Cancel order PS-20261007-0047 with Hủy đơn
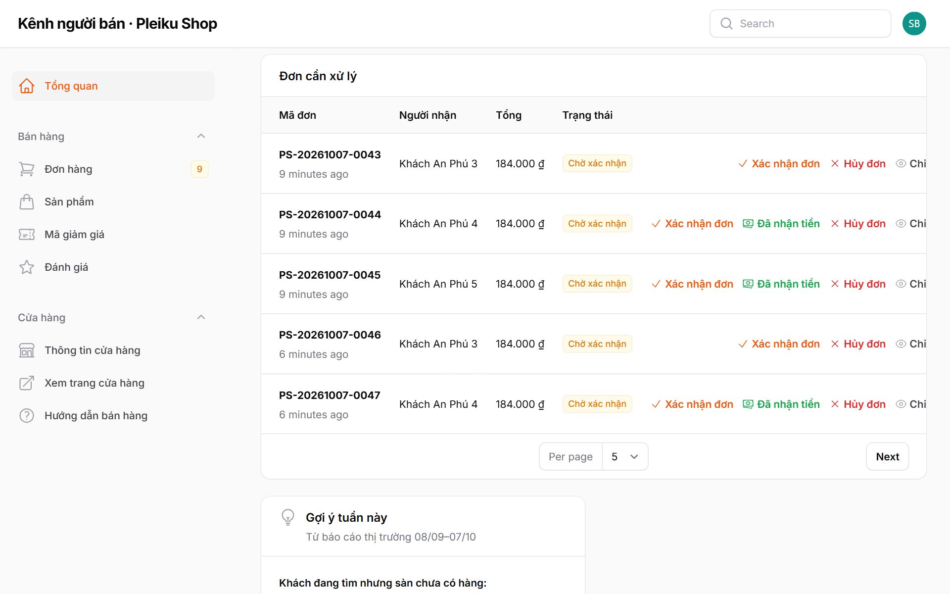This screenshot has height=594, width=950. click(858, 404)
